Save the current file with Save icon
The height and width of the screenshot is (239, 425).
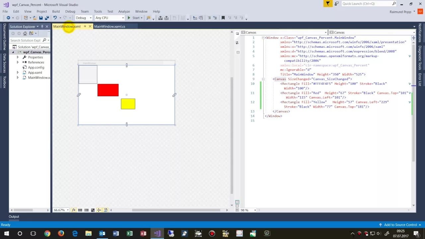41,18
